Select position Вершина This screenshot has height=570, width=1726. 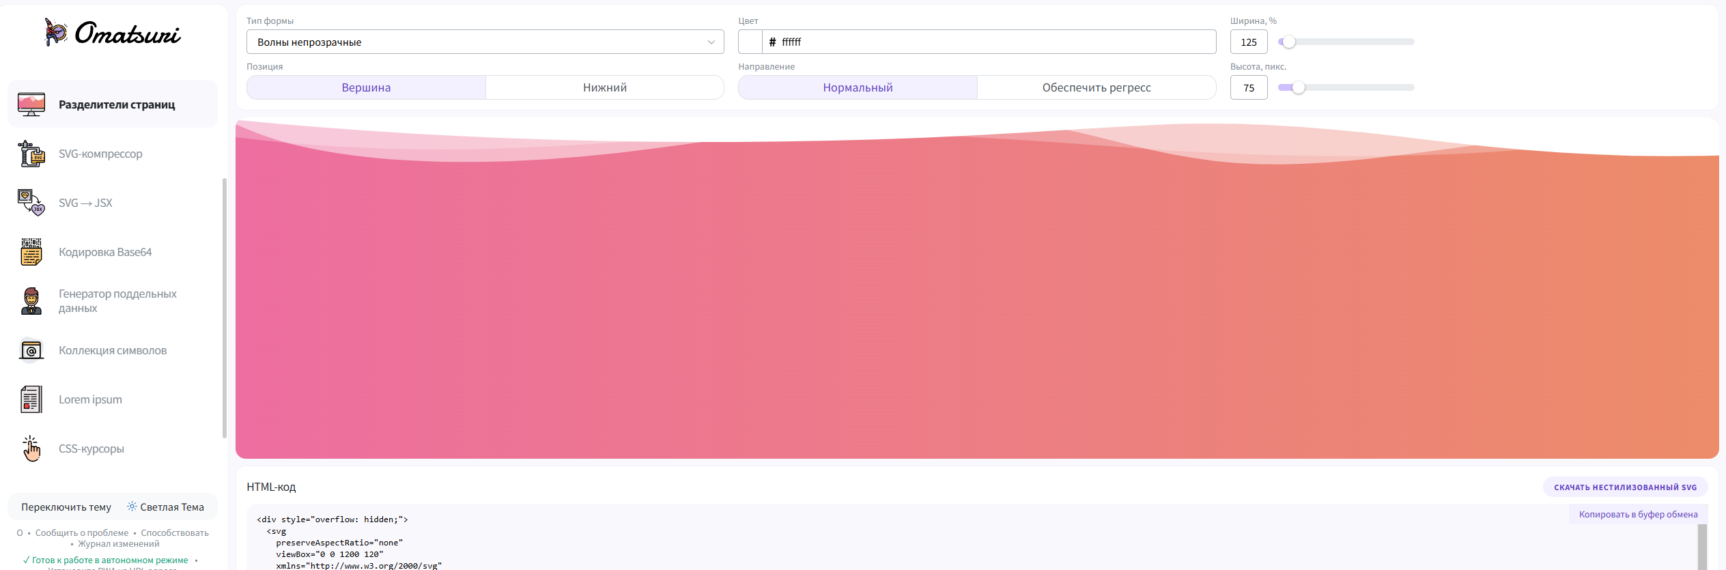[x=366, y=87]
